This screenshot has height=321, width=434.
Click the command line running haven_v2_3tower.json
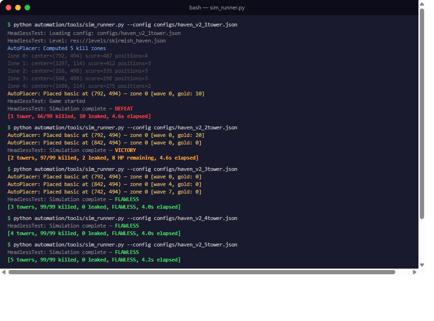coord(122,169)
